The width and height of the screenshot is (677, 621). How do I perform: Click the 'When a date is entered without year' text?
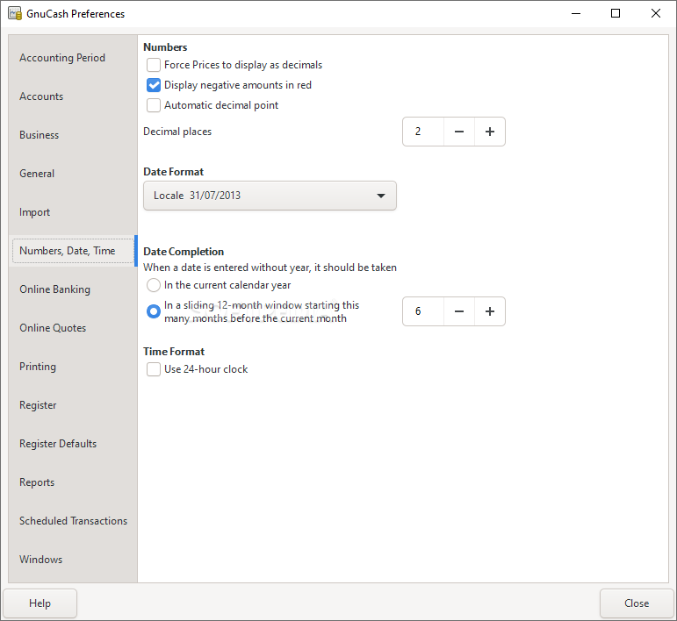point(270,268)
